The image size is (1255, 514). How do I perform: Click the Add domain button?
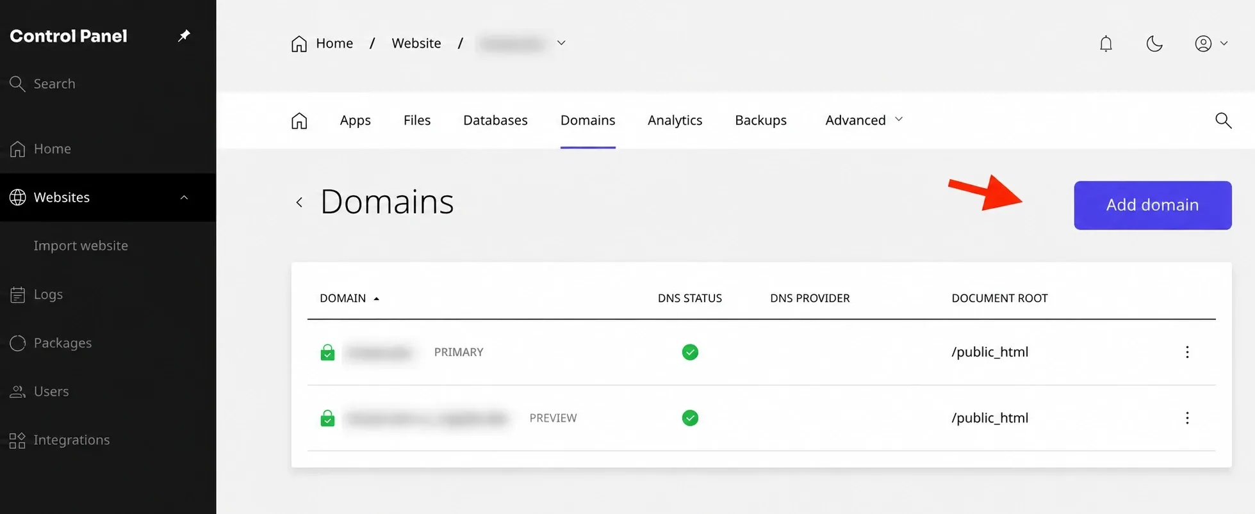[x=1152, y=205]
